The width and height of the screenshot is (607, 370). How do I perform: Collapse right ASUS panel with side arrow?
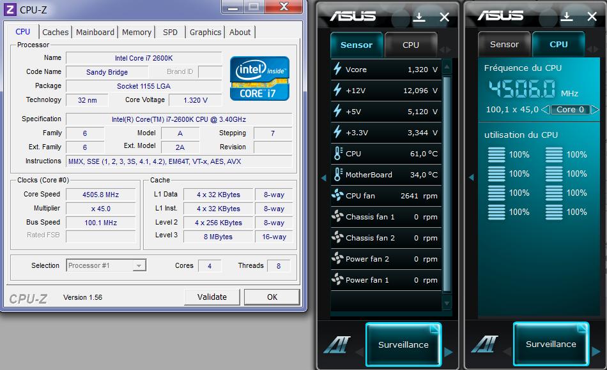(471, 177)
